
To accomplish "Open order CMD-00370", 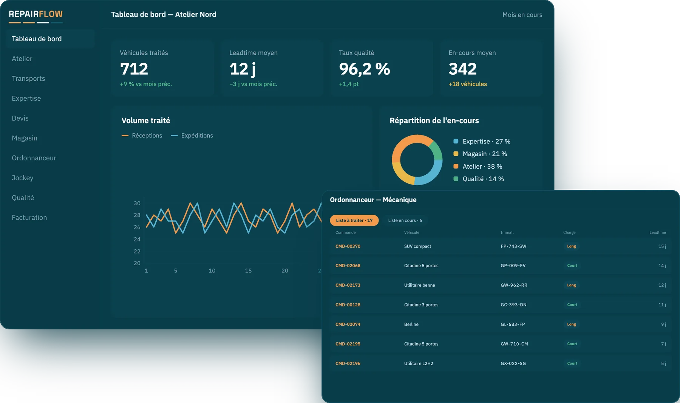I will [348, 246].
